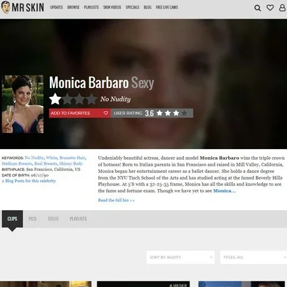
Task: Open the Blog nav item
Action: pos(147,7)
